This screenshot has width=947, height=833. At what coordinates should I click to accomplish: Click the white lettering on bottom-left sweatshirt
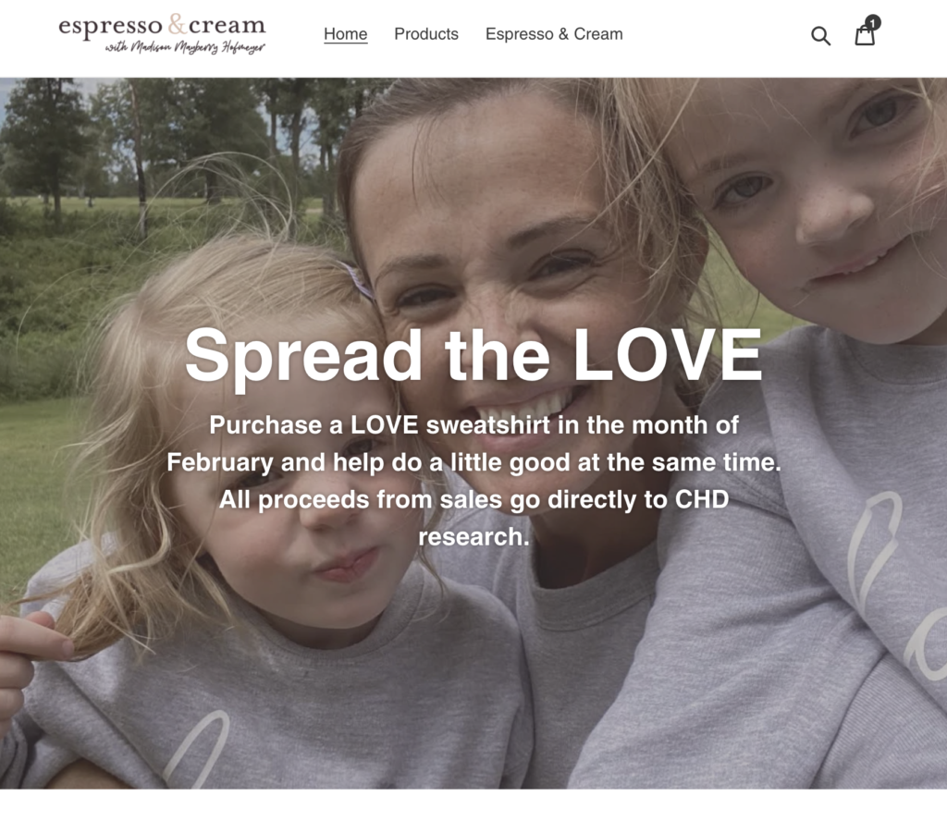[196, 747]
